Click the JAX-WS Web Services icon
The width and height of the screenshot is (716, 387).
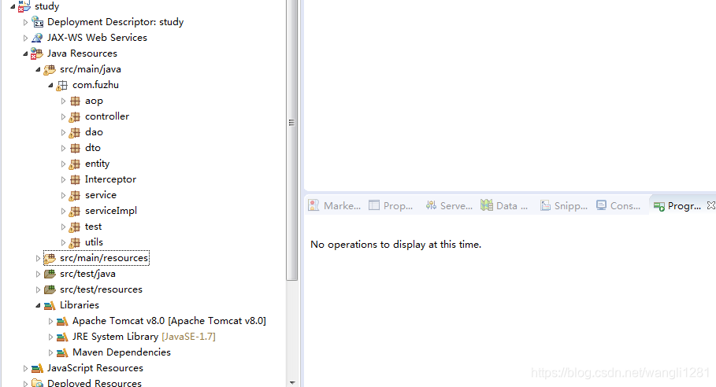pyautogui.click(x=38, y=38)
